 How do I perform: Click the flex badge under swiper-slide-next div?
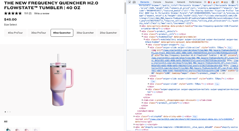pos(153,81)
